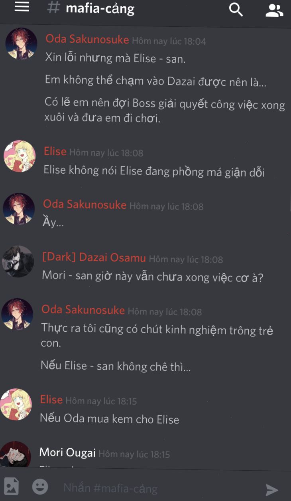The image size is (291, 501).
Task: View [Dark] Dazai Osamu's avatar
Action: 18,261
